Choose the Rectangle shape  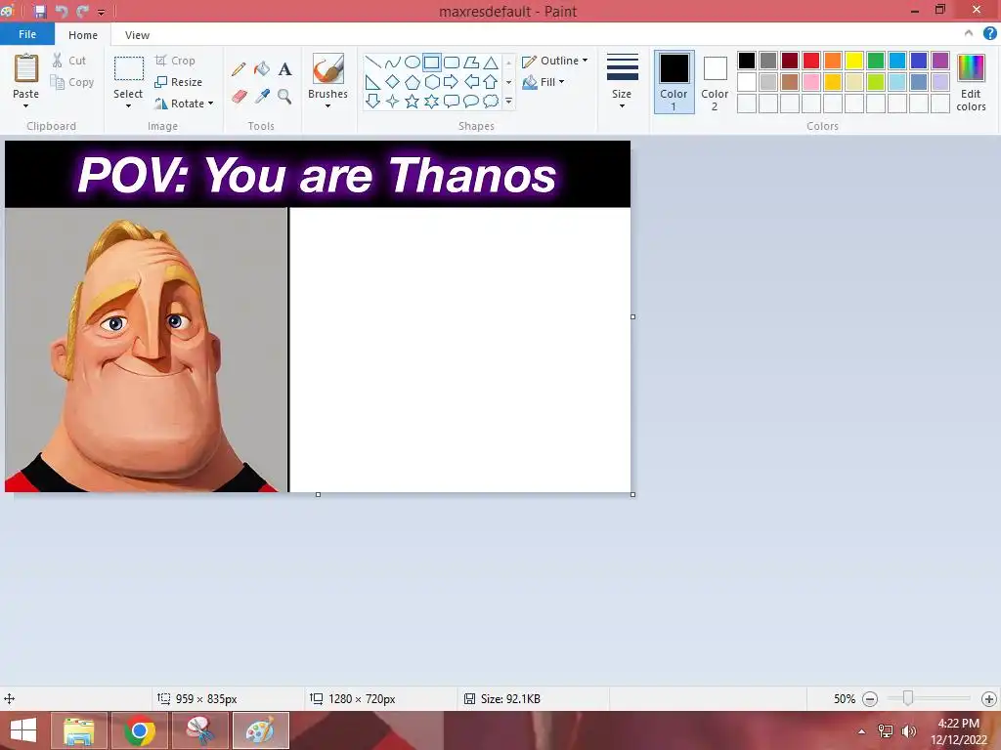(431, 62)
